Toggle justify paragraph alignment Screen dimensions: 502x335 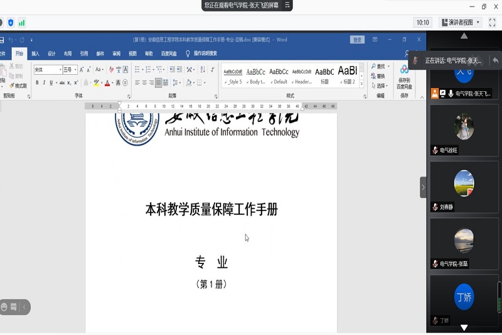[x=158, y=83]
